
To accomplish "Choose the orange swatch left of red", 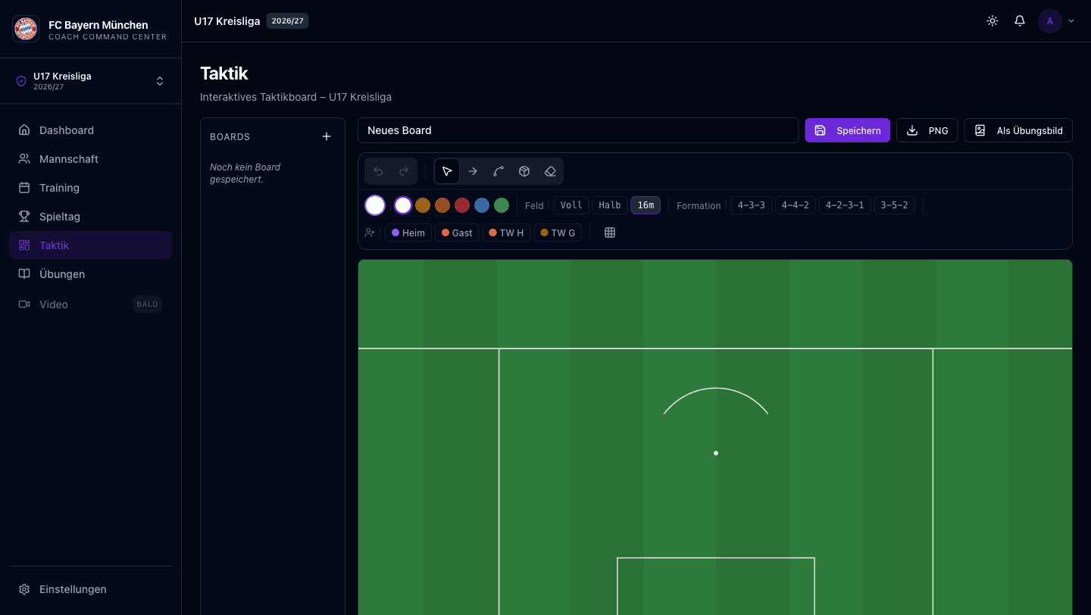I will [442, 205].
